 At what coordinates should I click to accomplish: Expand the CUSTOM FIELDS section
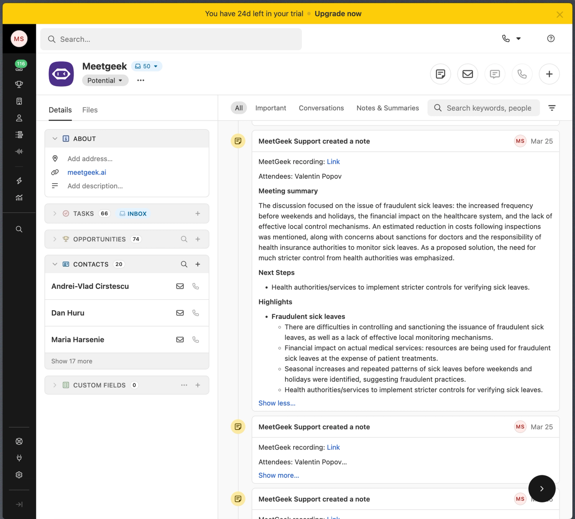click(x=55, y=385)
